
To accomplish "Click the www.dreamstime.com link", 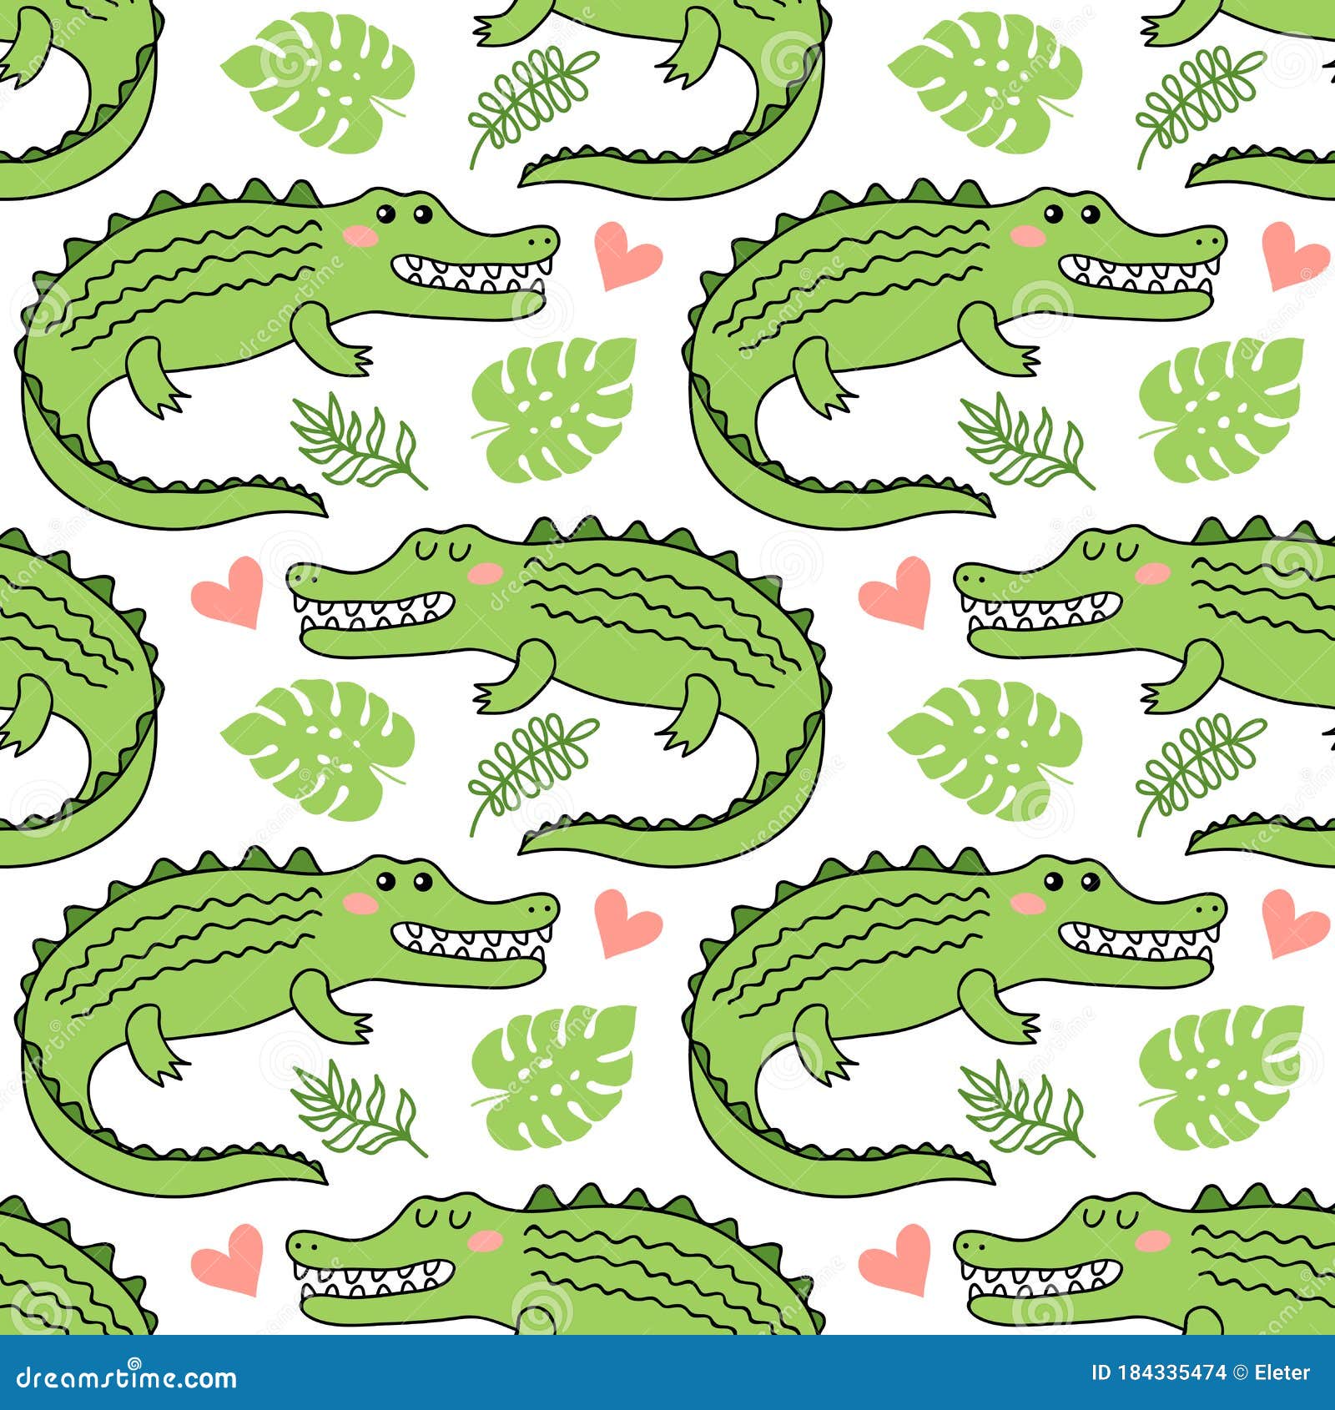I will coord(125,1380).
